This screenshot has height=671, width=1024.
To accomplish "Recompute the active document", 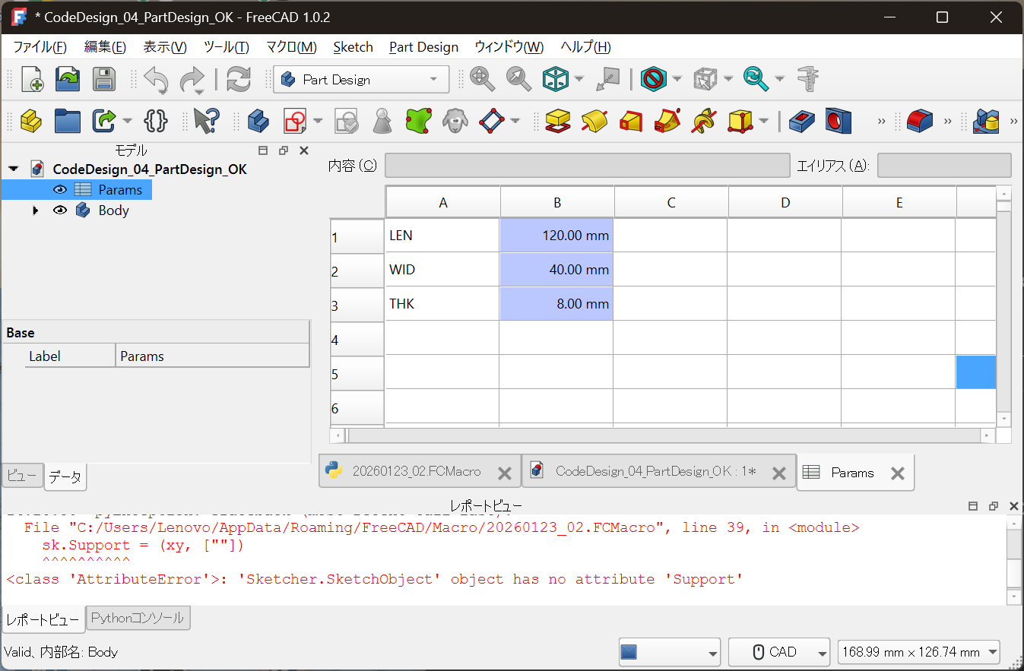I will click(x=239, y=78).
